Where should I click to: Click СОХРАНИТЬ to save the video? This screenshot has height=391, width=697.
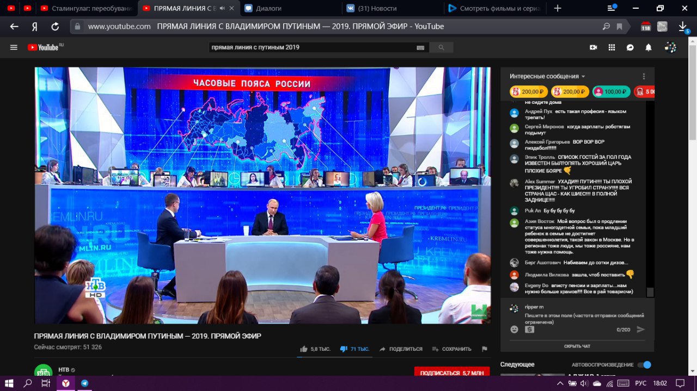[451, 349]
